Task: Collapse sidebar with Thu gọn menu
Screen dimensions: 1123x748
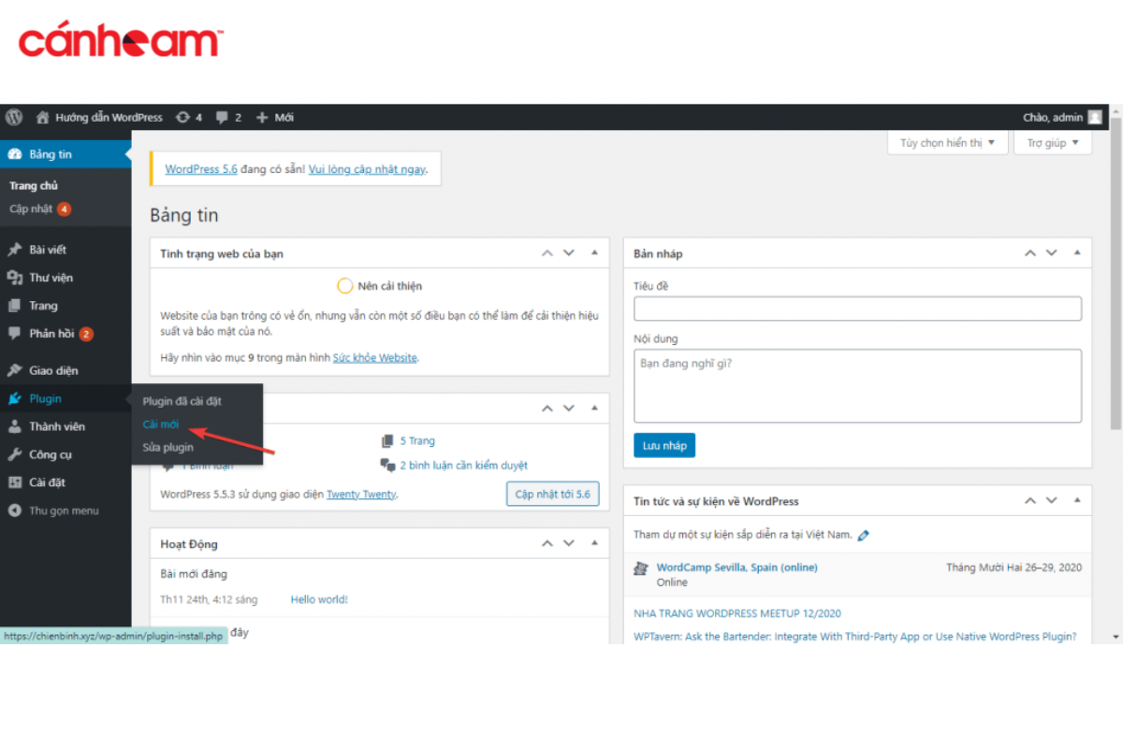Action: point(66,511)
